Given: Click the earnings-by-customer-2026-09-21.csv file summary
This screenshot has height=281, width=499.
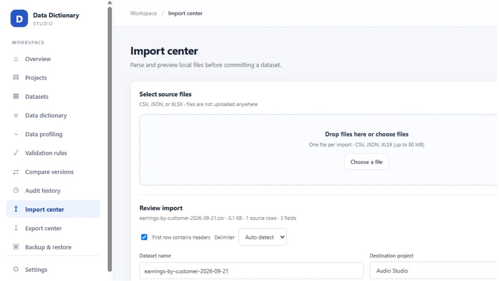Looking at the screenshot, I should click(x=218, y=218).
